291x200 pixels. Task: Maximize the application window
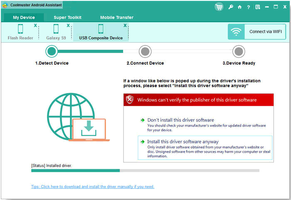coord(276,7)
